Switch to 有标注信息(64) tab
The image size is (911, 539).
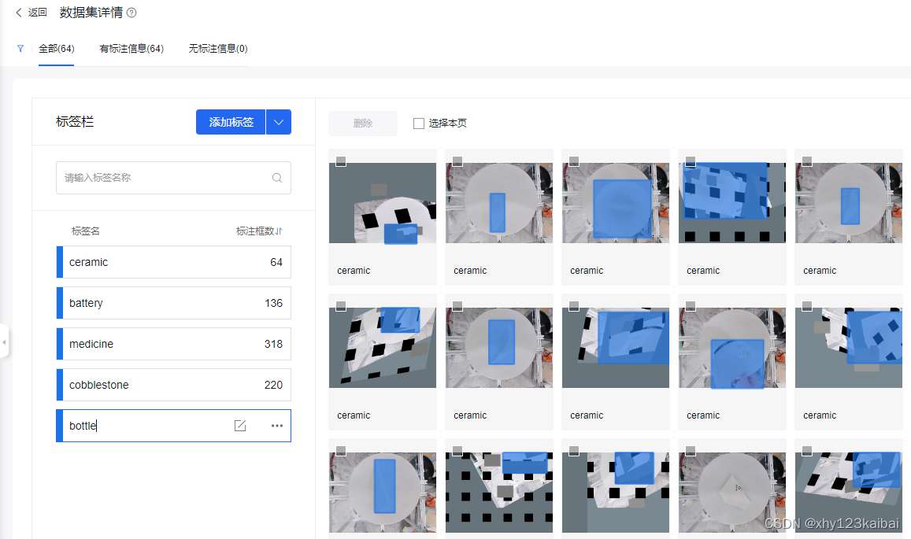[131, 49]
